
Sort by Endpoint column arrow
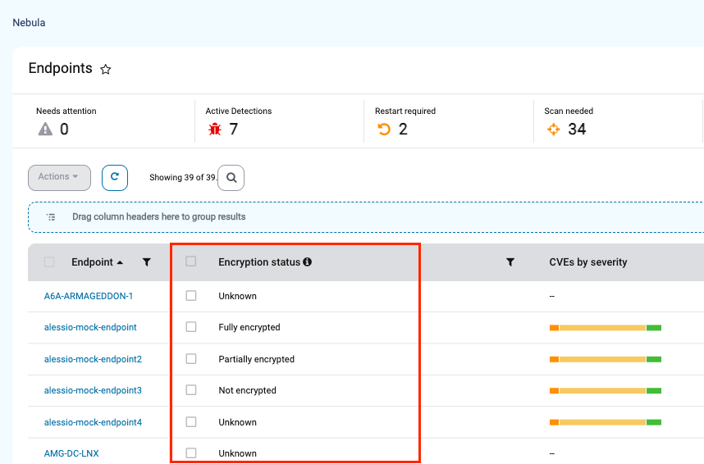(x=120, y=262)
